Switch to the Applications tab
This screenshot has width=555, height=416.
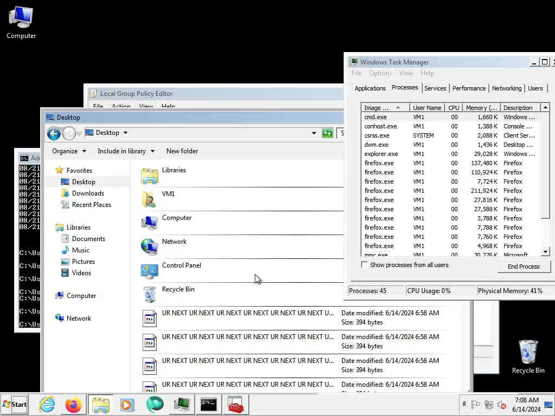tap(370, 88)
